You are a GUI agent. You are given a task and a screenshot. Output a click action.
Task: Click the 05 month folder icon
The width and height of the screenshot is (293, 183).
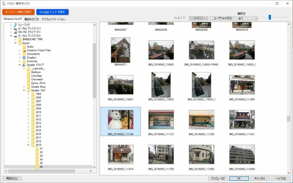(37, 163)
